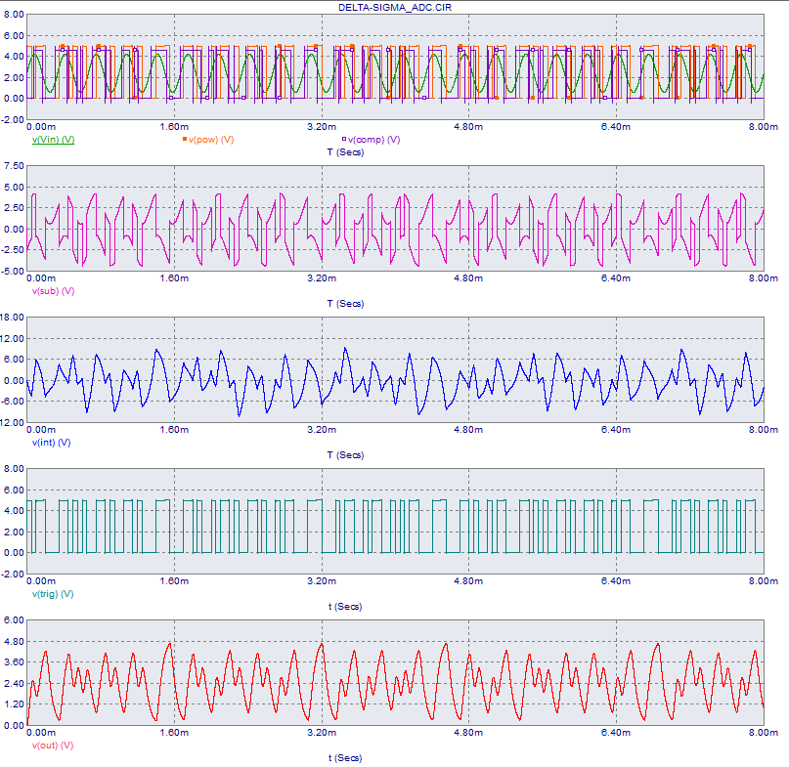Select the underlined v(Vin) (V) trace label

click(x=54, y=140)
